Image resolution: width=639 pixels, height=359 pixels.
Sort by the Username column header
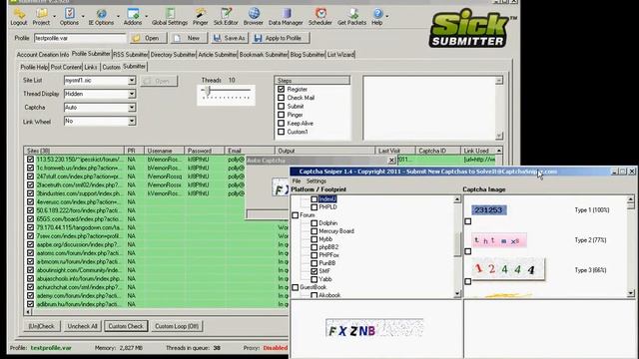pyautogui.click(x=164, y=151)
